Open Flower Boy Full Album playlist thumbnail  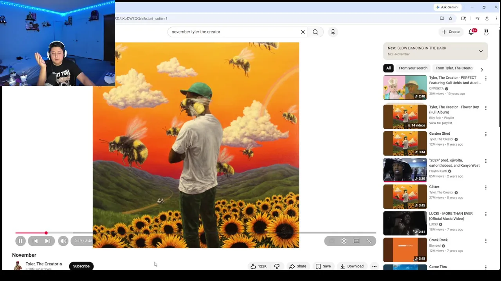[405, 116]
